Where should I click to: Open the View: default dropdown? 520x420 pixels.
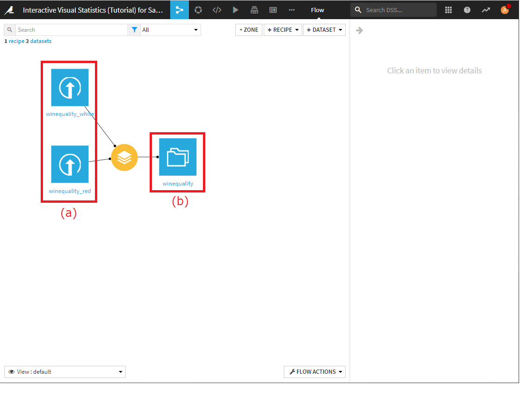coord(65,371)
